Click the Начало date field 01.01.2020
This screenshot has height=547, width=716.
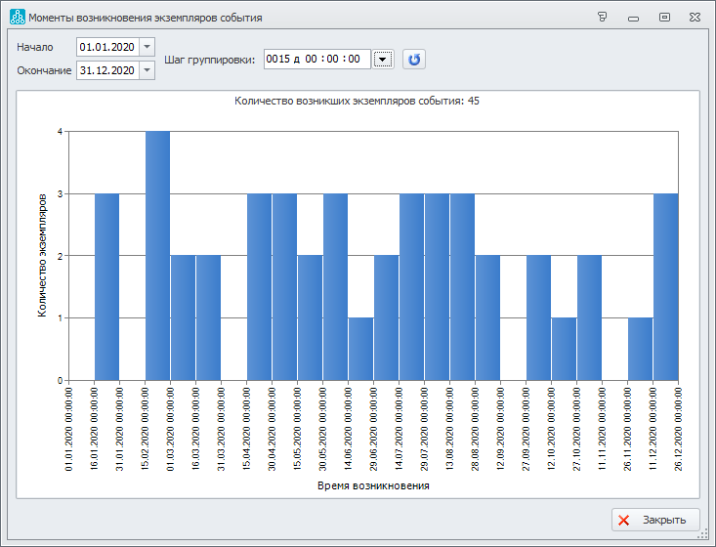(106, 47)
